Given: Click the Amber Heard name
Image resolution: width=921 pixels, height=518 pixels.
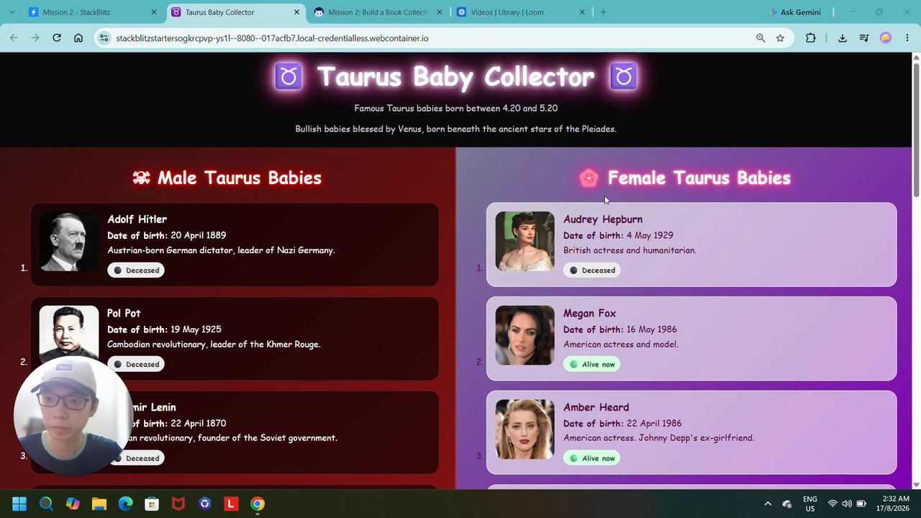Looking at the screenshot, I should point(596,407).
